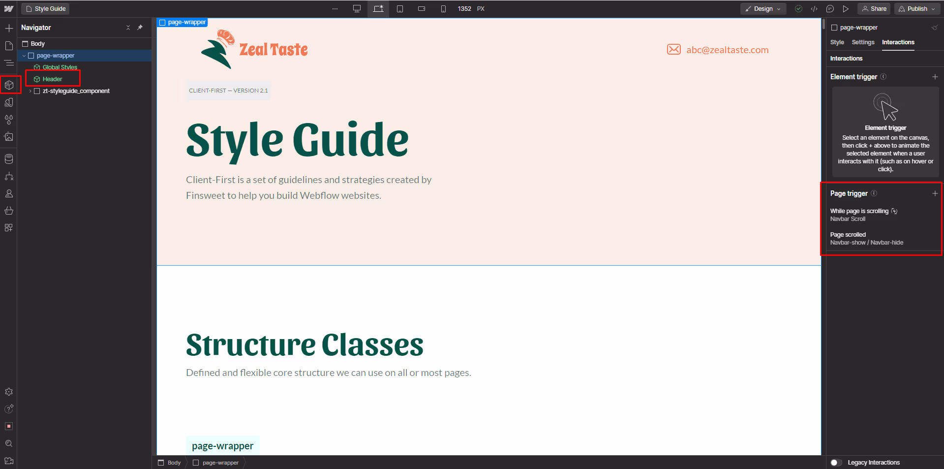Click the Webflow logo menu
This screenshot has width=944, height=469.
(9, 9)
